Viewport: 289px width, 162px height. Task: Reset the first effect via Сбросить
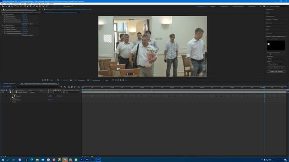(25, 14)
